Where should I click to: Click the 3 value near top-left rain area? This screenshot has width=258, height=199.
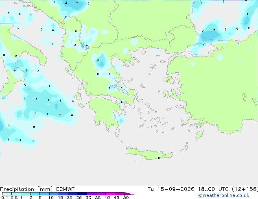[66, 3]
